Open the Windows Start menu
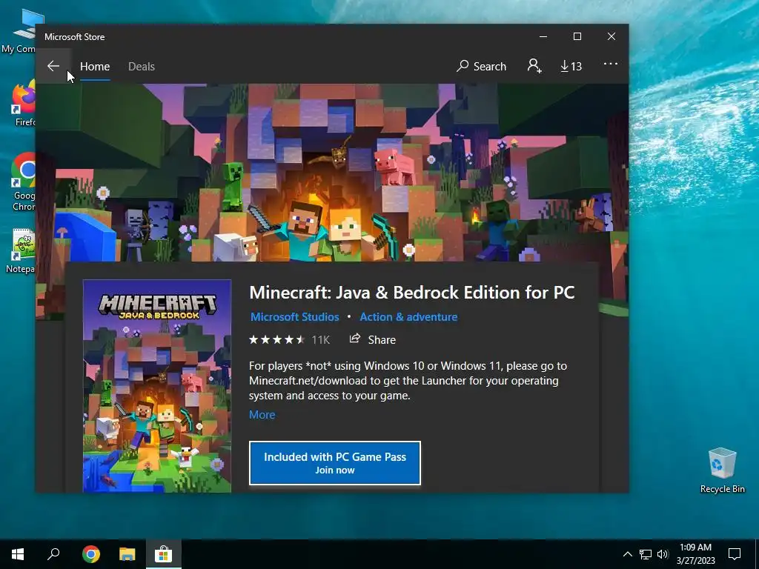The image size is (759, 569). tap(18, 554)
